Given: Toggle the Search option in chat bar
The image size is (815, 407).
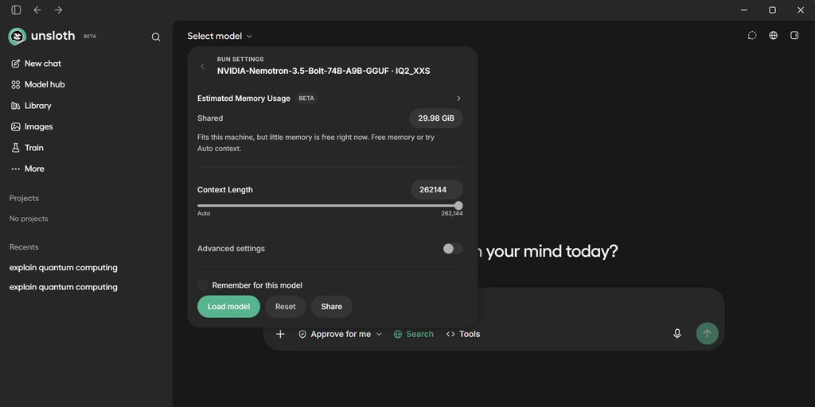Looking at the screenshot, I should 413,335.
